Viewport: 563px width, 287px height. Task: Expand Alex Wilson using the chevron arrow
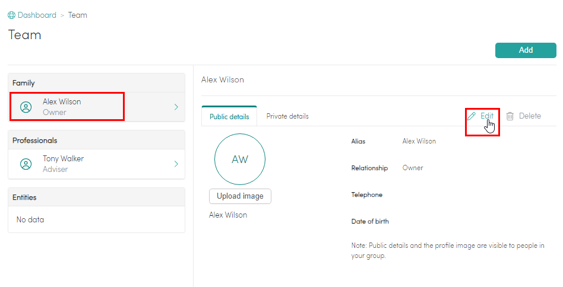[176, 107]
